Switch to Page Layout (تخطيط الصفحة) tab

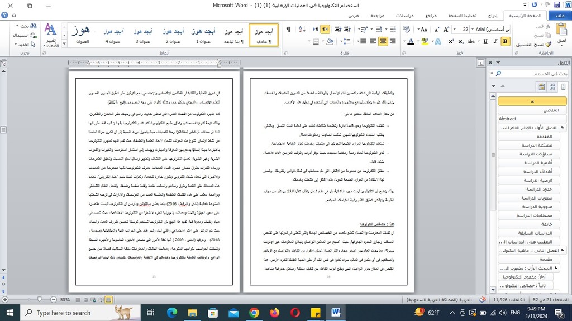tap(462, 16)
